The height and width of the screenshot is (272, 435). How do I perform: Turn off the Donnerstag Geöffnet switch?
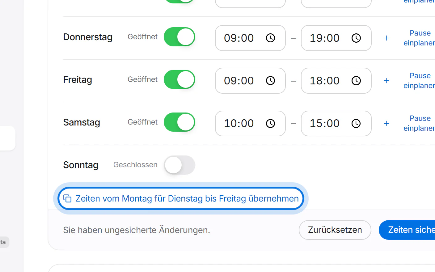pyautogui.click(x=179, y=37)
